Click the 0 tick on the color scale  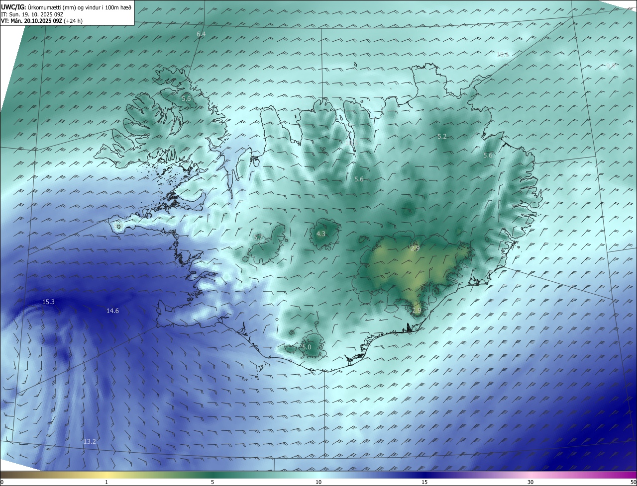[x=2, y=482]
